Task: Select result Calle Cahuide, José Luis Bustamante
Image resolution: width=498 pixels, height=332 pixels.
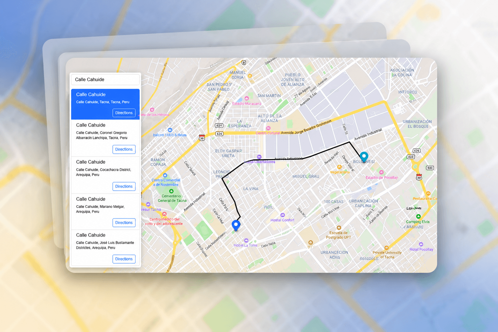Action: pos(105,248)
